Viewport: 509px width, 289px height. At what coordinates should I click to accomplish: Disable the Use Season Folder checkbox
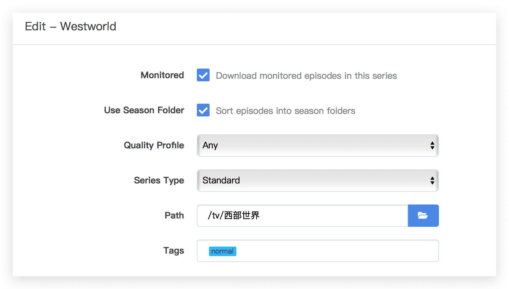tap(203, 110)
